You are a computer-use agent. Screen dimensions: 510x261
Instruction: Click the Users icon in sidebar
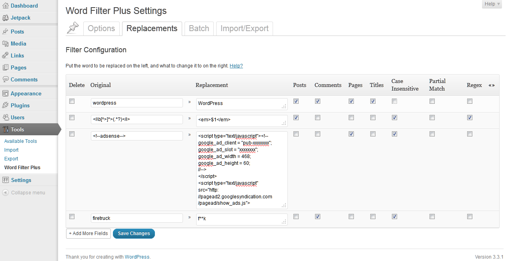pos(6,117)
